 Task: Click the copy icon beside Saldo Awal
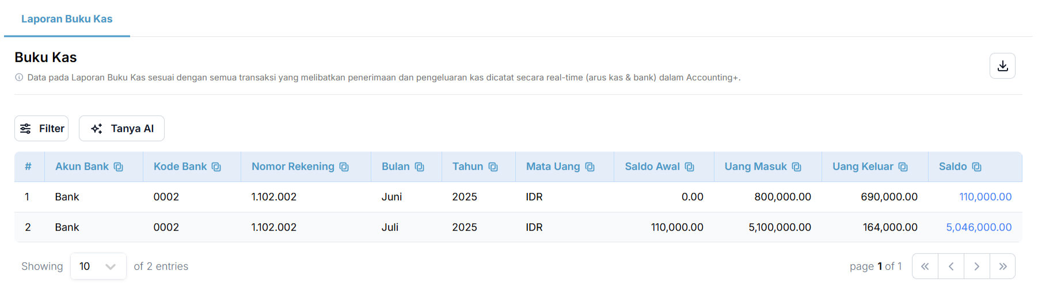point(690,167)
